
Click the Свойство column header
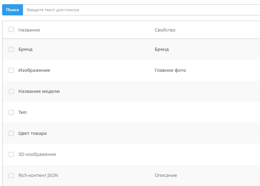coord(165,30)
